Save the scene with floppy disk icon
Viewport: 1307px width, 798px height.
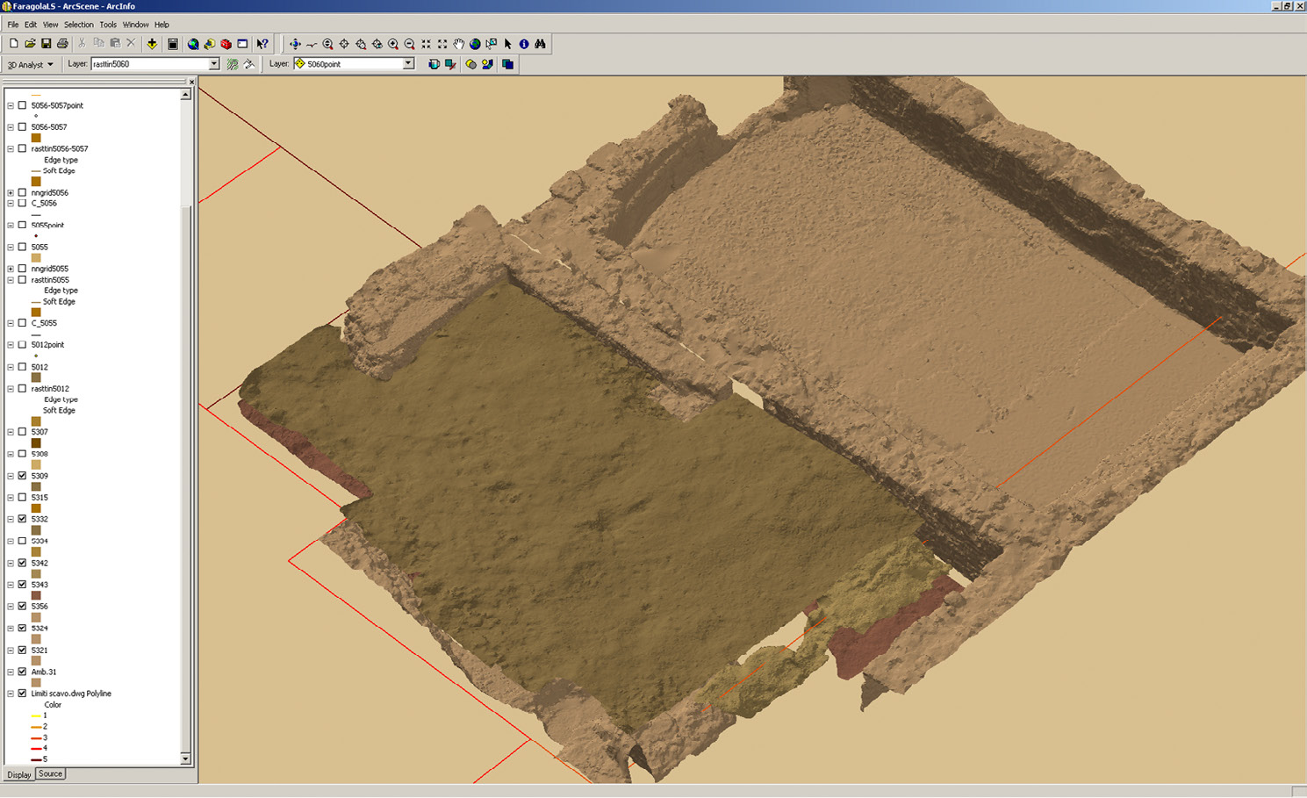tap(46, 44)
